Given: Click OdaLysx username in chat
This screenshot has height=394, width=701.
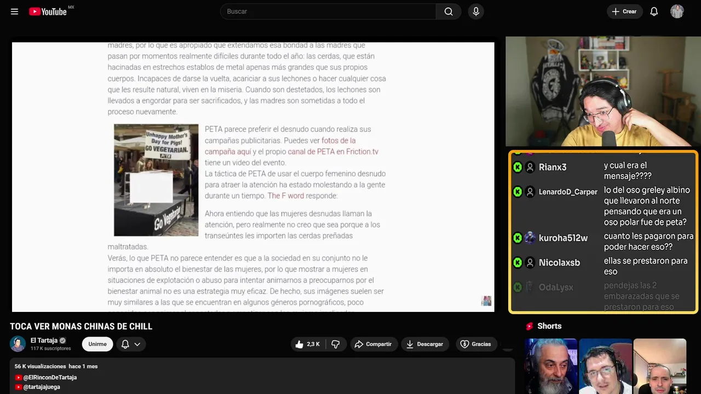Looking at the screenshot, I should click(556, 287).
